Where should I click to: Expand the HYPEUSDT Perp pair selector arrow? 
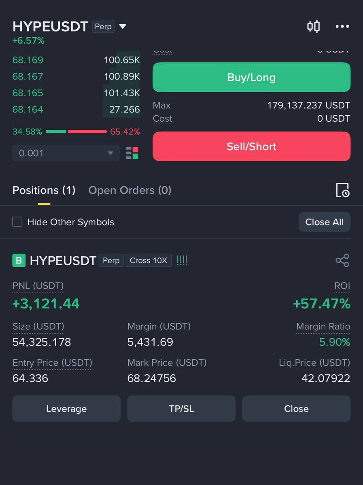point(123,27)
